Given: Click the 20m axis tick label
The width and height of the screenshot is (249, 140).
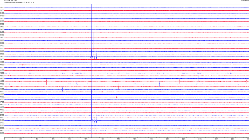Looking at the screenshot, I should pos(167,139).
